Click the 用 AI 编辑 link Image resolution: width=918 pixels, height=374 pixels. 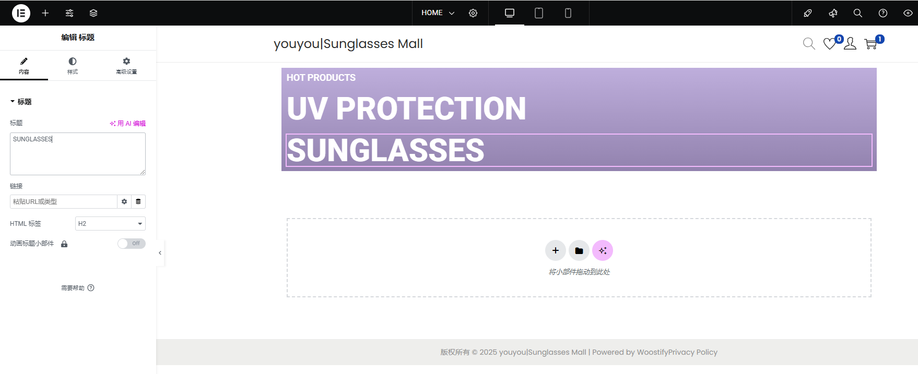(x=128, y=124)
